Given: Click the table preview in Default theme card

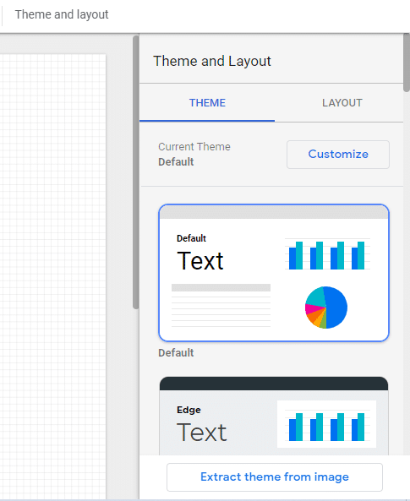Looking at the screenshot, I should (221, 306).
